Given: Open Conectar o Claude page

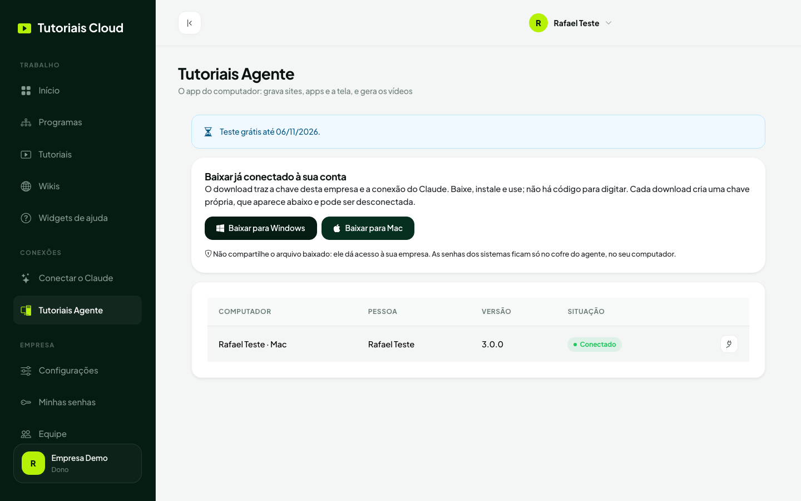Looking at the screenshot, I should pos(77,278).
